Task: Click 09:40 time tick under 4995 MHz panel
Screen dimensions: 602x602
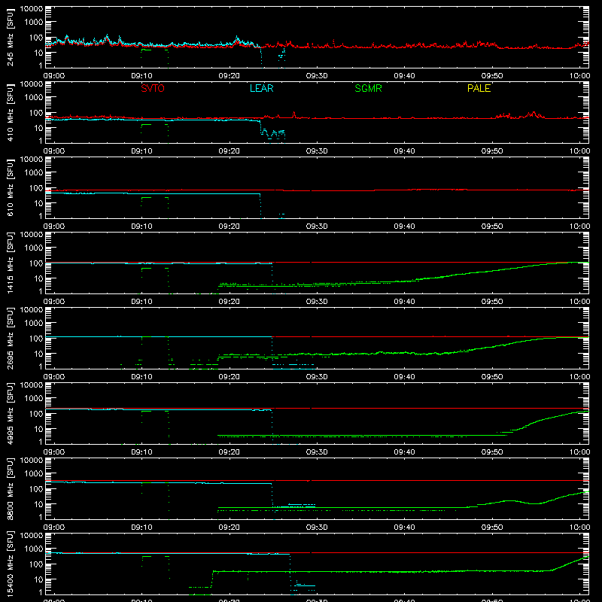Action: (x=404, y=452)
